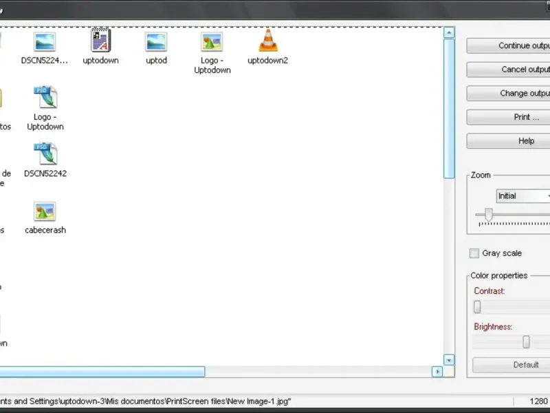Click the Default color properties button

pyautogui.click(x=511, y=365)
